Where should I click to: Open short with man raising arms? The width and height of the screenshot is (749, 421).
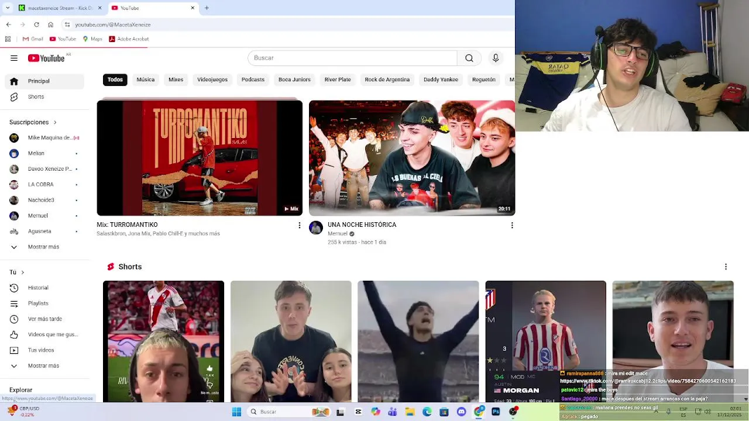pyautogui.click(x=418, y=341)
